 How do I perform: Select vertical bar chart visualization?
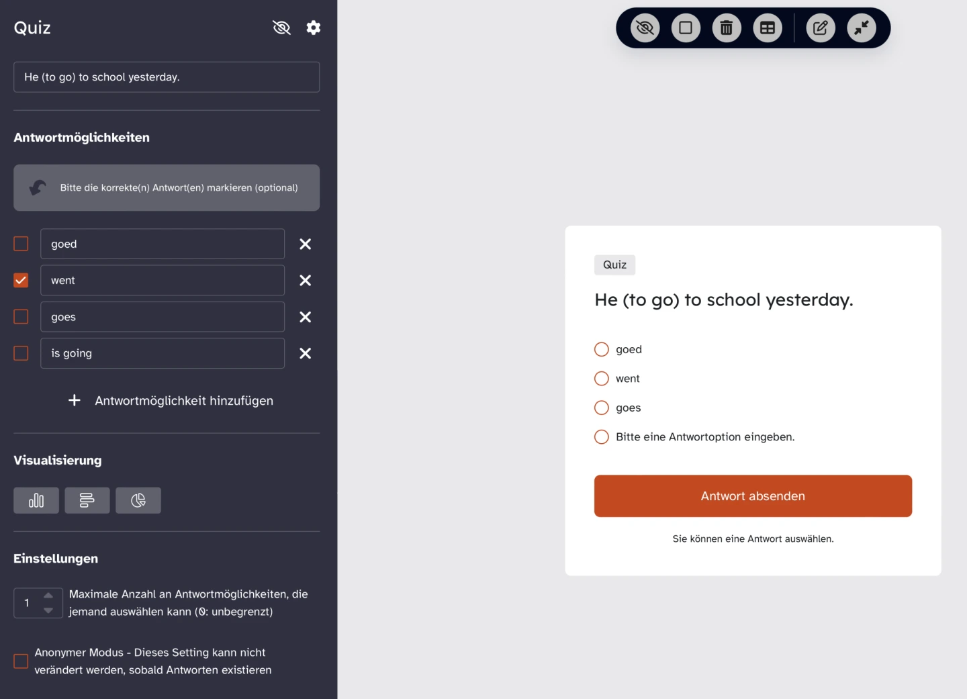tap(36, 500)
